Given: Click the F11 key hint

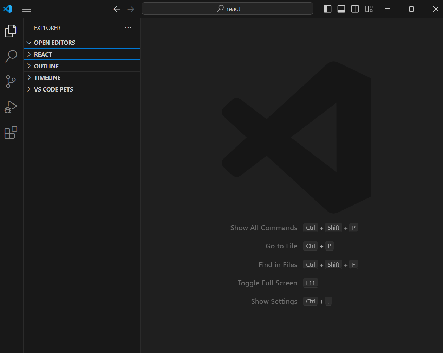Looking at the screenshot, I should (311, 283).
